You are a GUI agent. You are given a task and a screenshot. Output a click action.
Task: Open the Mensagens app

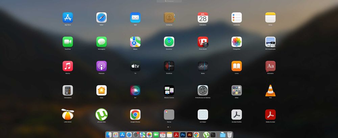(x=101, y=42)
